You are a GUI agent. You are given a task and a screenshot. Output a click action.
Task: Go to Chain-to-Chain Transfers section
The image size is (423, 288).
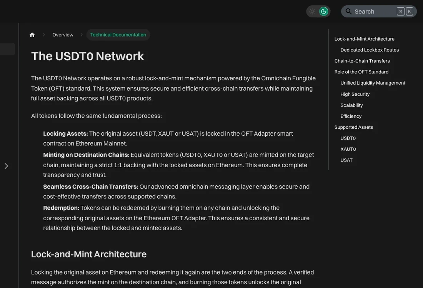coord(362,61)
